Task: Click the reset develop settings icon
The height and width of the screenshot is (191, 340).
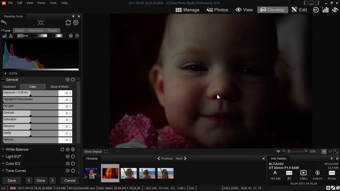Action: pos(69,22)
